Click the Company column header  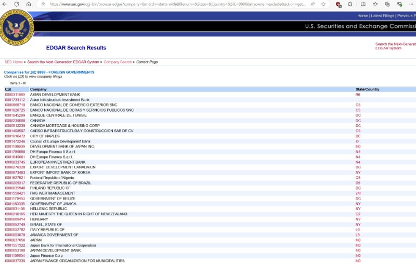(38, 89)
